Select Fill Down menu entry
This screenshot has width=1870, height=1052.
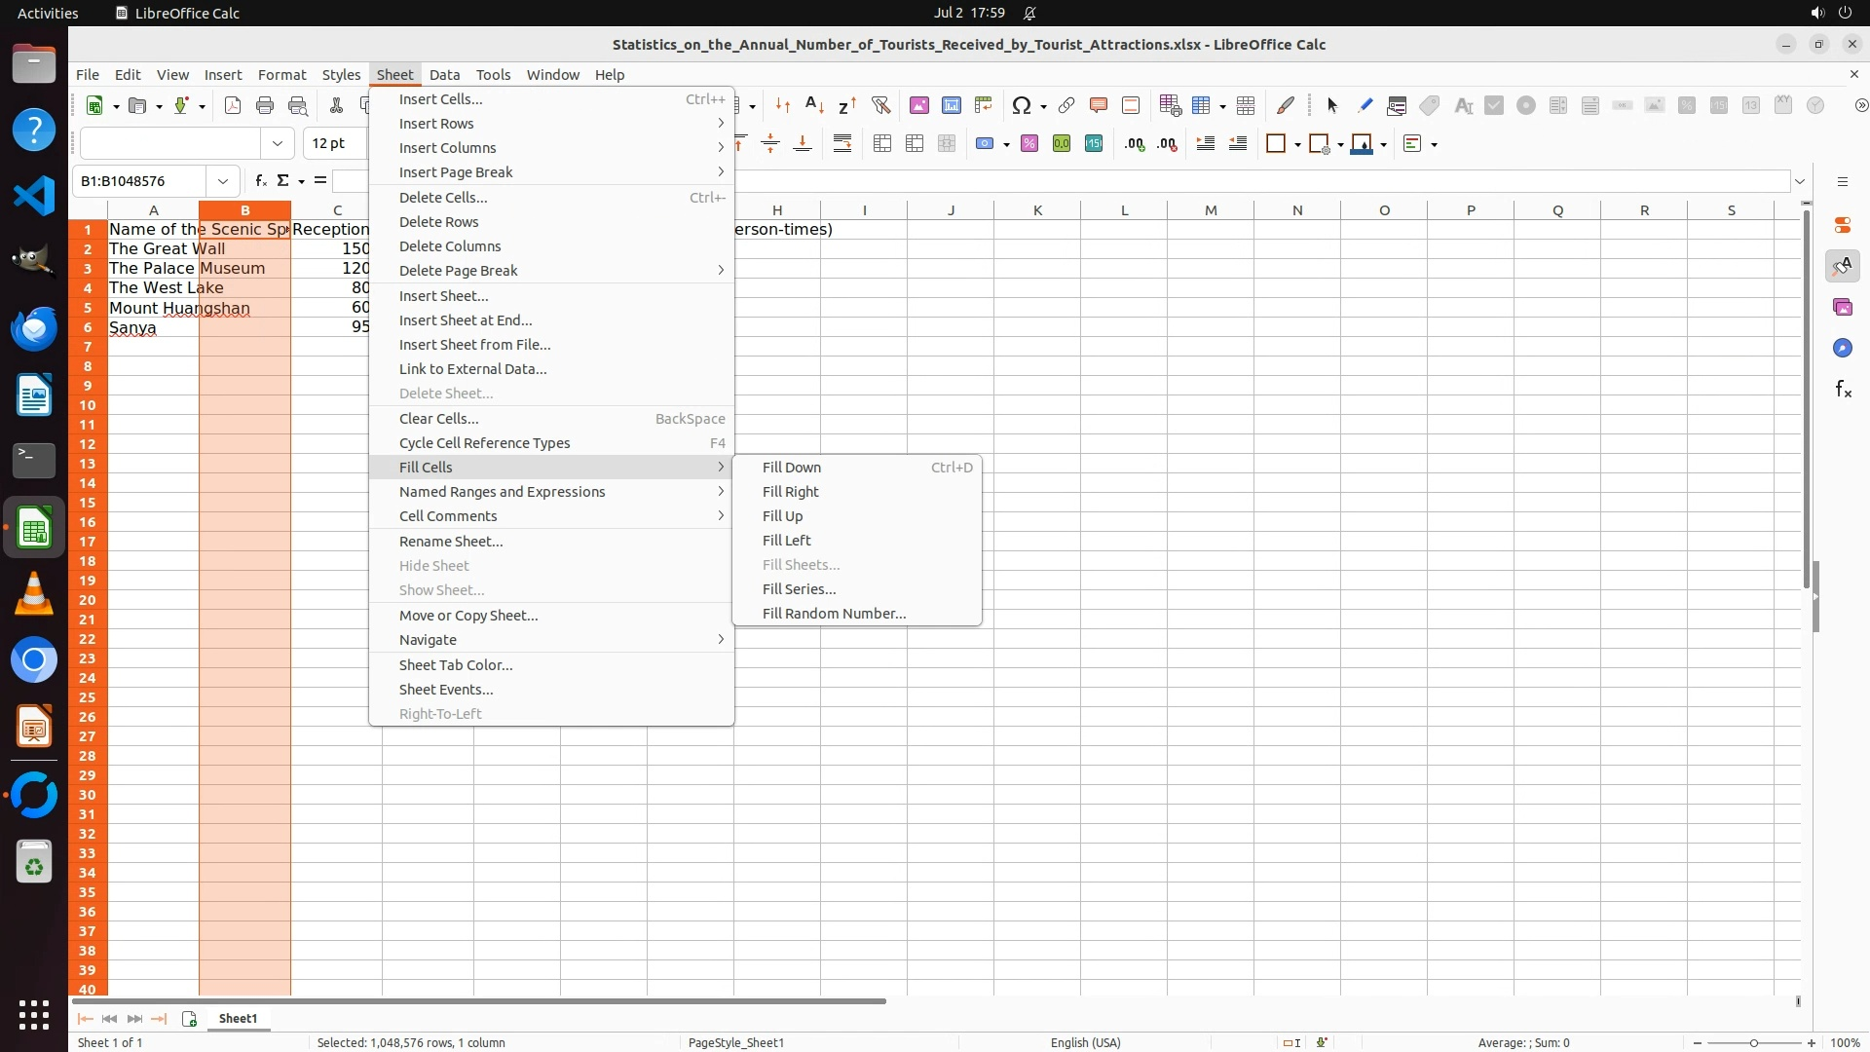click(x=791, y=468)
